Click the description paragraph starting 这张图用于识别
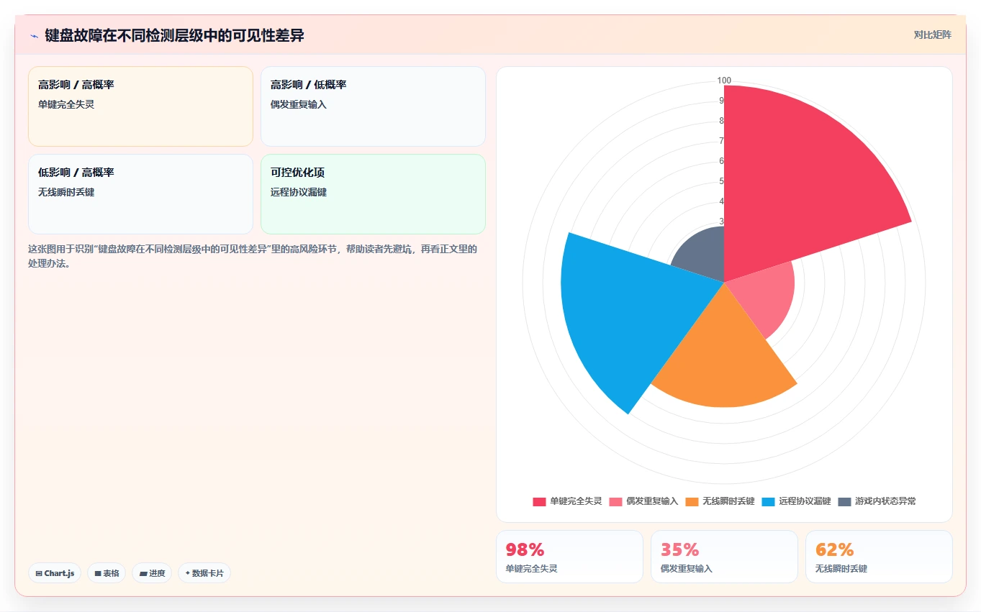Image resolution: width=981 pixels, height=612 pixels. pyautogui.click(x=253, y=256)
